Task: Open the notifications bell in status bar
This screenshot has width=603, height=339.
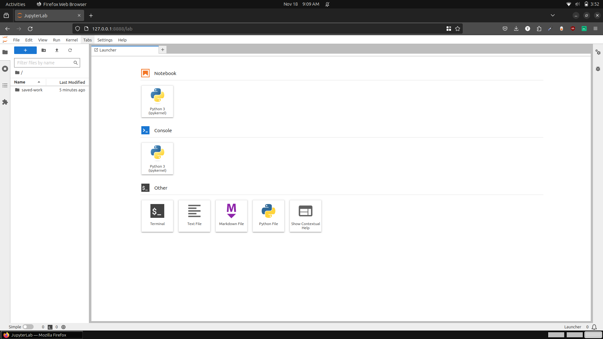Action: click(x=594, y=327)
